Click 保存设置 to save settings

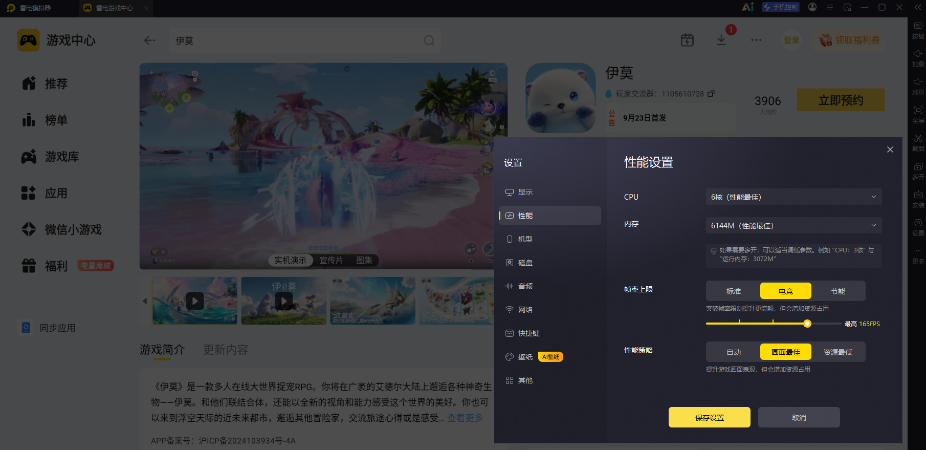710,417
